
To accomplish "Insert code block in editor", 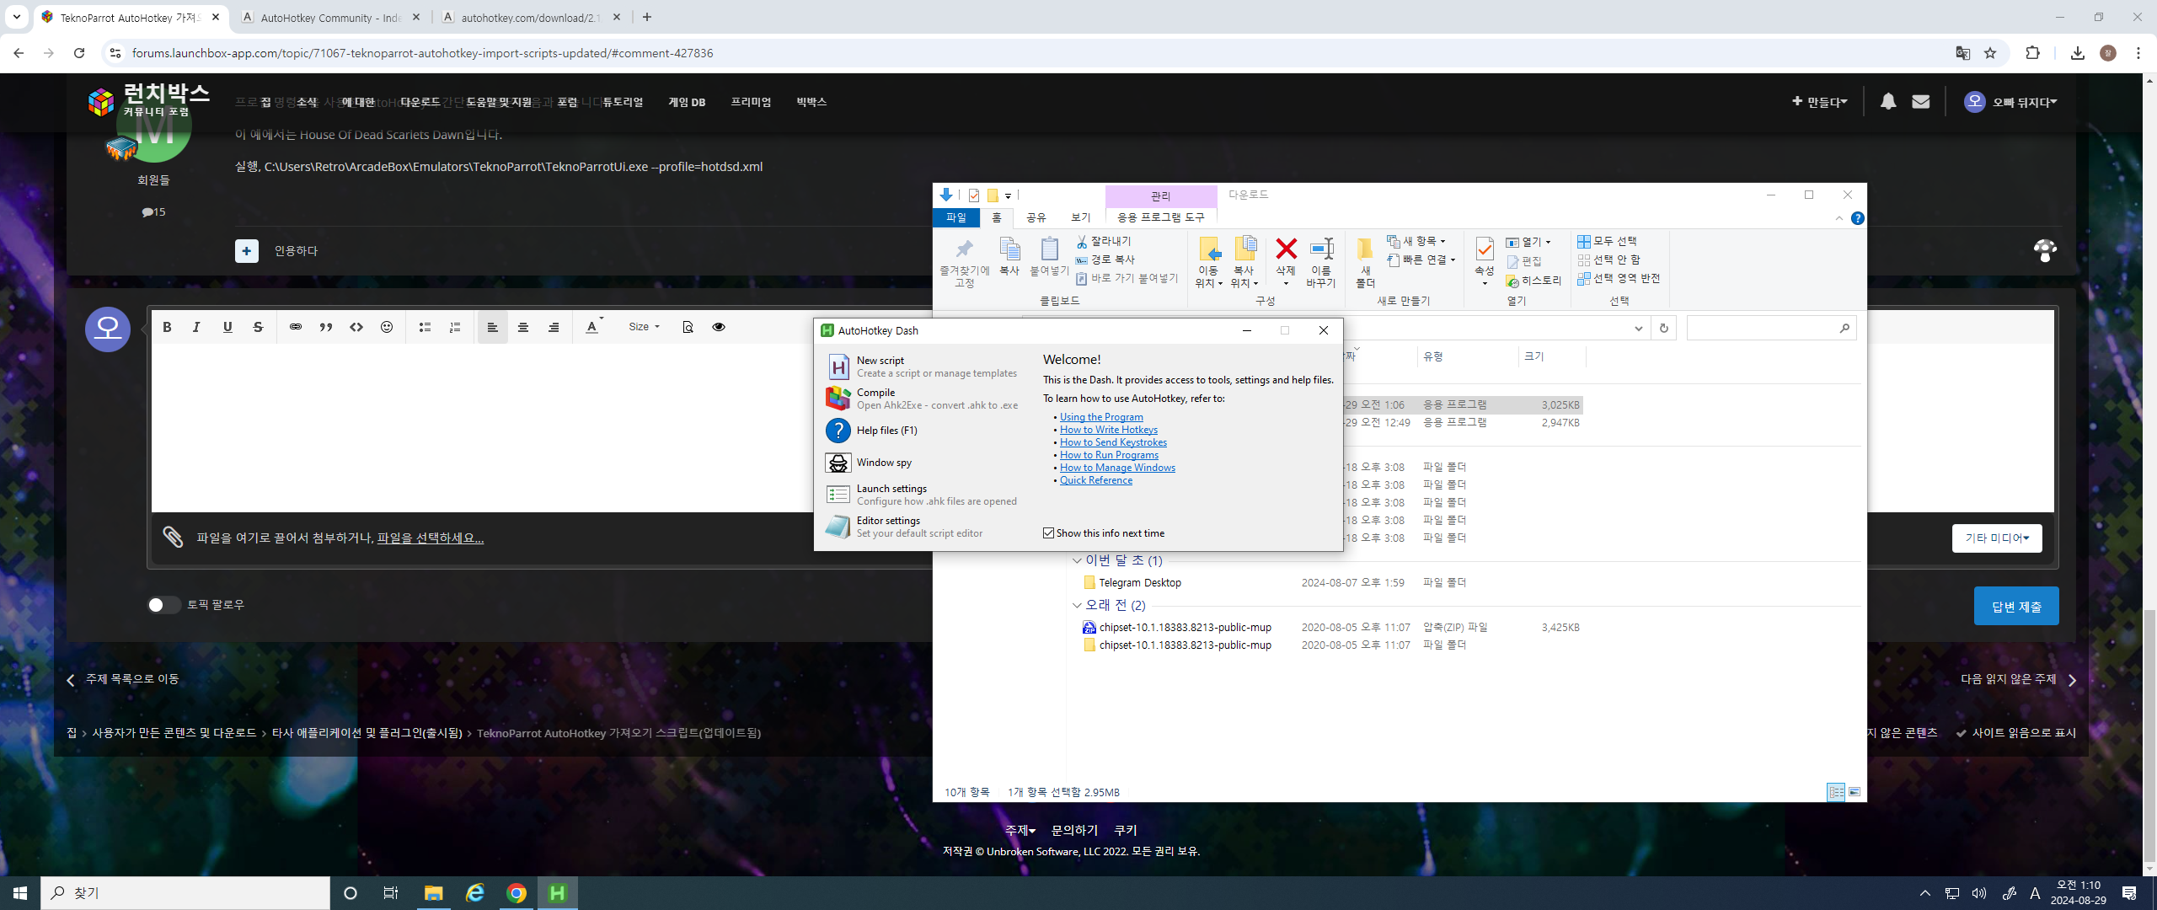I will coord(356,327).
